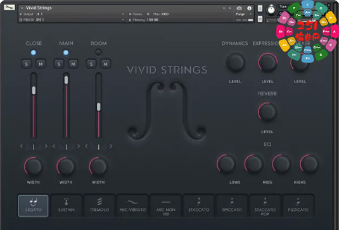
Task: Open the wrench edit icon
Action: pos(10,8)
